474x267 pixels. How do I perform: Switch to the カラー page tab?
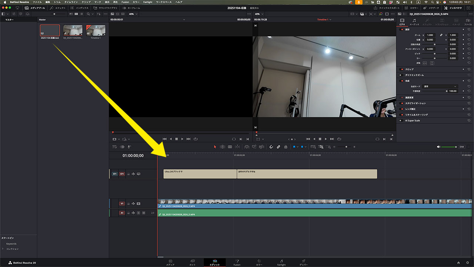259,263
